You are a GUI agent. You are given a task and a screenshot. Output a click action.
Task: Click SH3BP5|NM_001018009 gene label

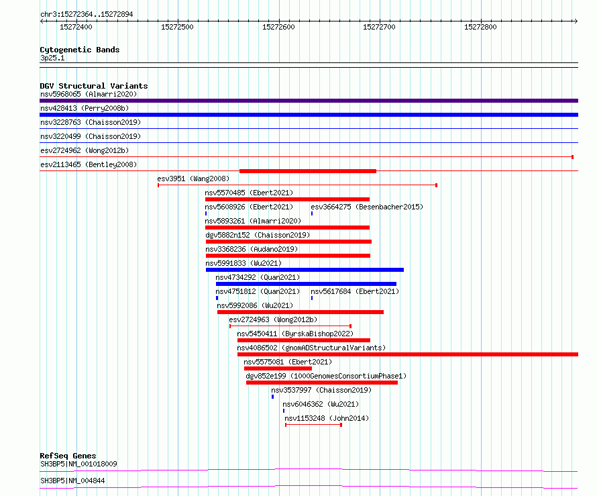78,464
